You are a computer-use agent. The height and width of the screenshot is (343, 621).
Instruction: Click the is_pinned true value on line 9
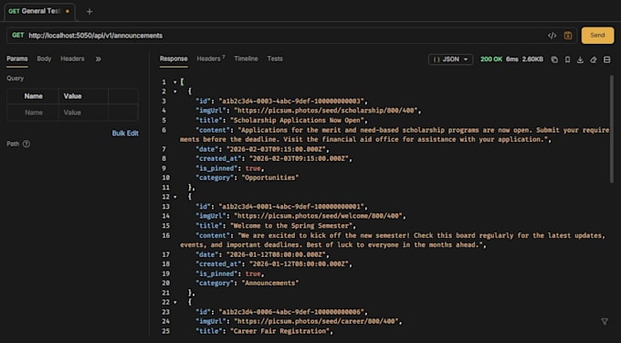253,168
